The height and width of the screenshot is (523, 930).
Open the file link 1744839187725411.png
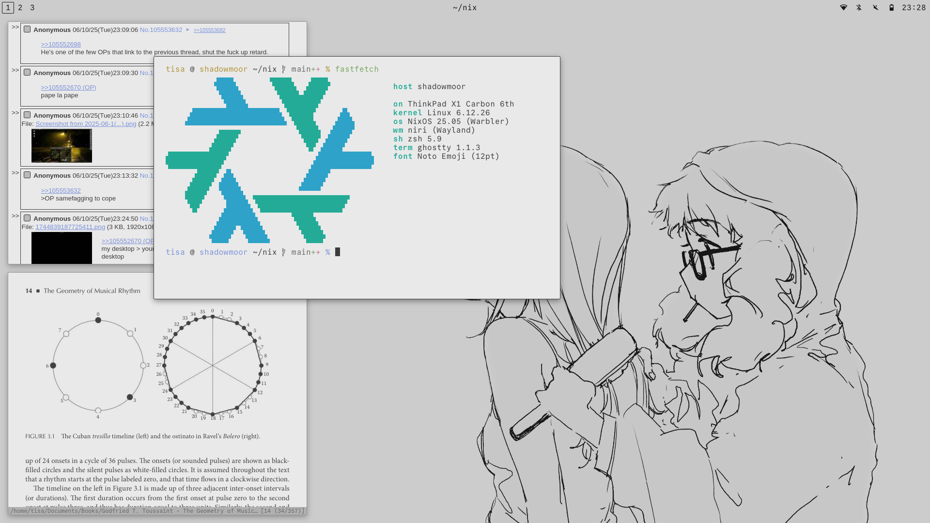[70, 227]
